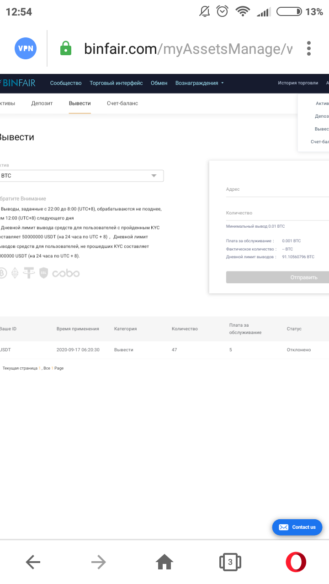329x584 pixels.
Task: Open the Обмен menu item
Action: [159, 83]
